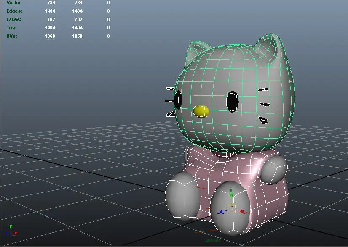Click the 0 value in the Tris row
Image resolution: width=348 pixels, height=247 pixels.
(108, 28)
